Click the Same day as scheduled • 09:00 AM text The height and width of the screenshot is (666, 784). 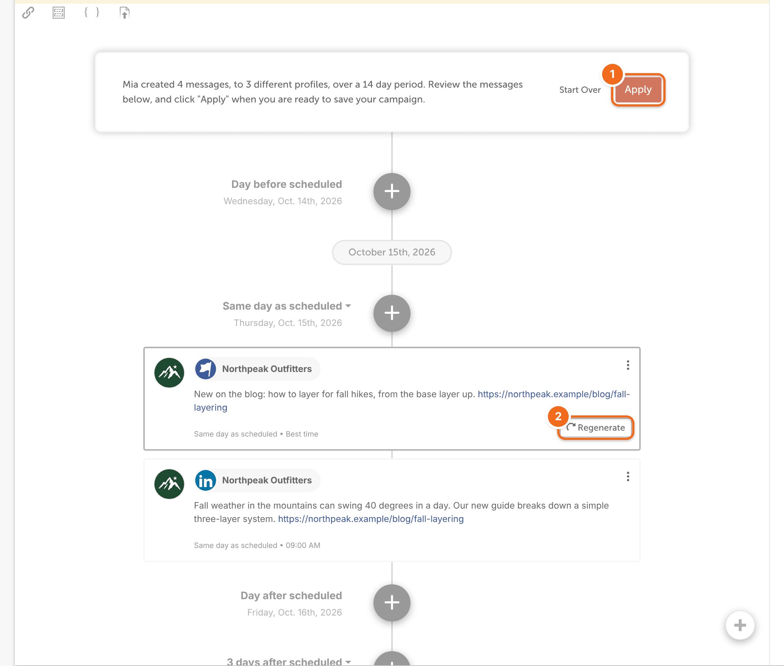[x=257, y=545]
